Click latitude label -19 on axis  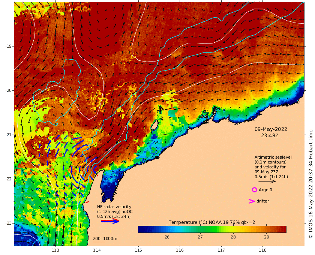pos(8,46)
